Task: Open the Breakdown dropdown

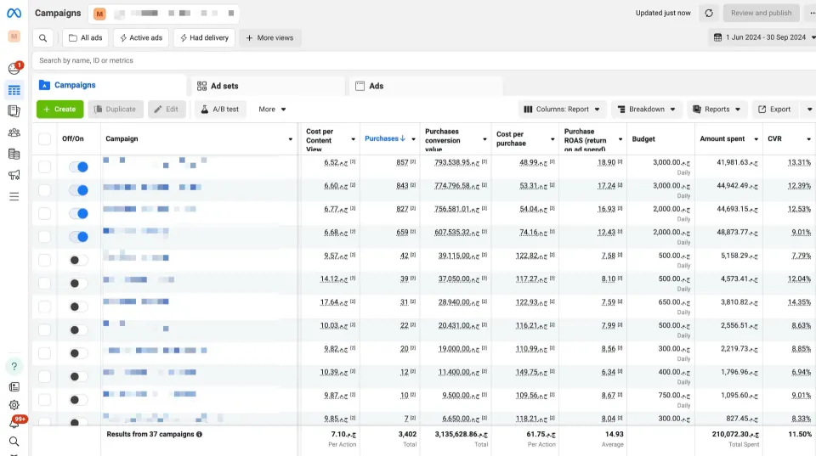Action: point(646,110)
